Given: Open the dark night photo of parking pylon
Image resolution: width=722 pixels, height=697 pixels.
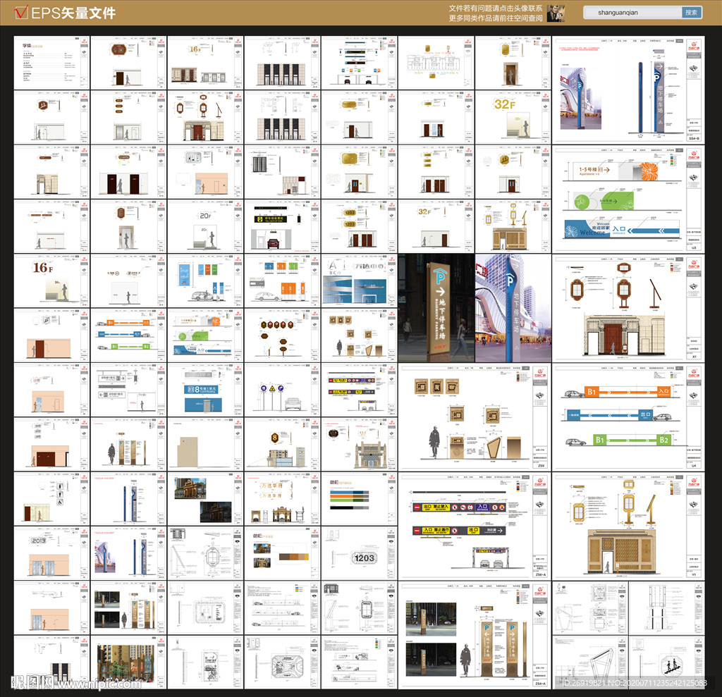Looking at the screenshot, I should pyautogui.click(x=436, y=307).
